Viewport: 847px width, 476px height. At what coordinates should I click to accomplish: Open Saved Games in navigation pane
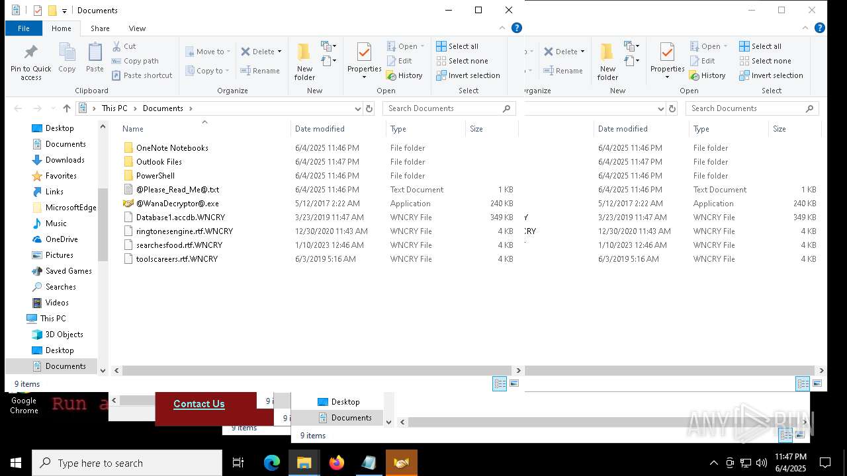[68, 271]
